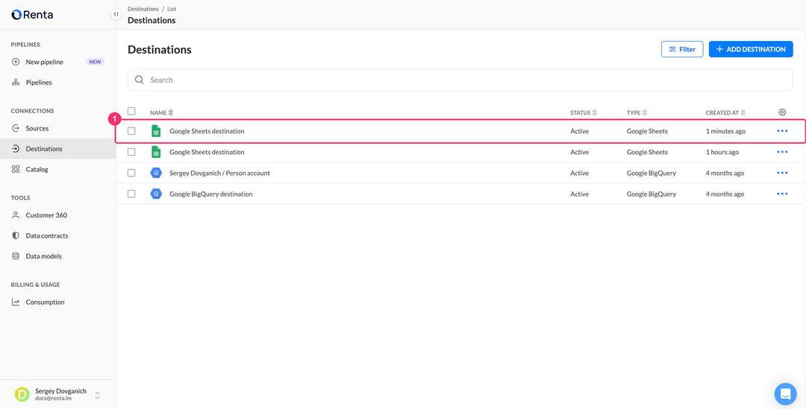Click the Data models database icon

pyautogui.click(x=16, y=256)
